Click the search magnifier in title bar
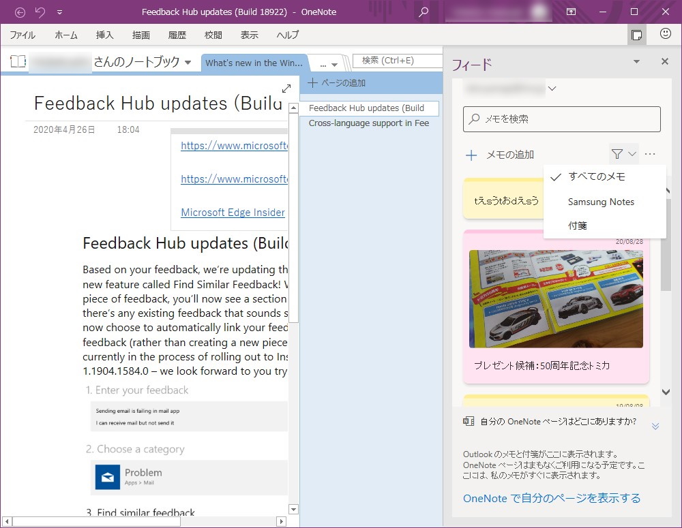This screenshot has width=682, height=528. (424, 12)
